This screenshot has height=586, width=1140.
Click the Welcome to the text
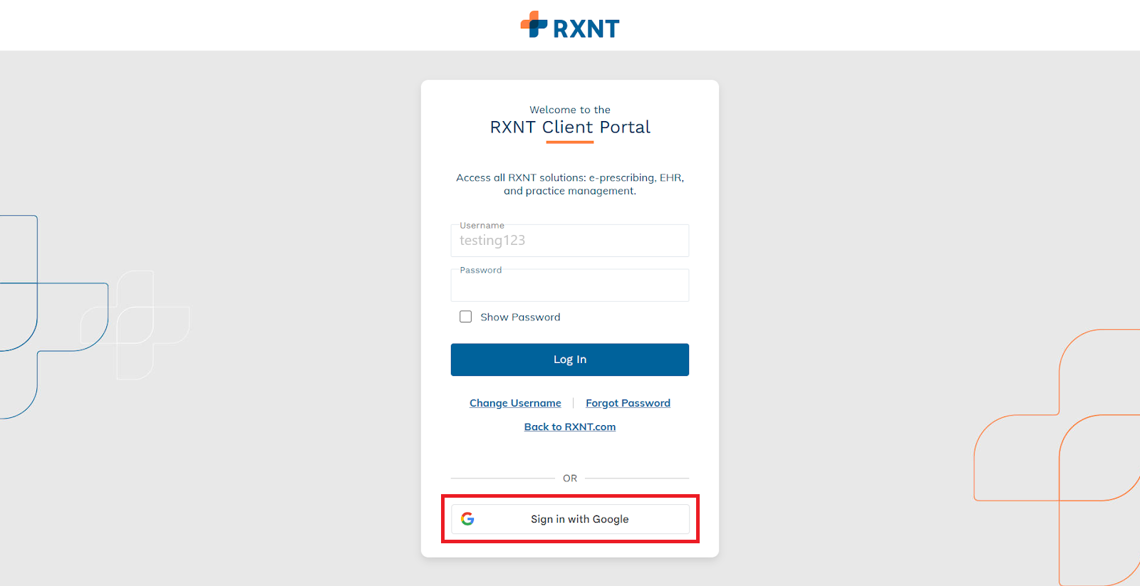pyautogui.click(x=570, y=110)
